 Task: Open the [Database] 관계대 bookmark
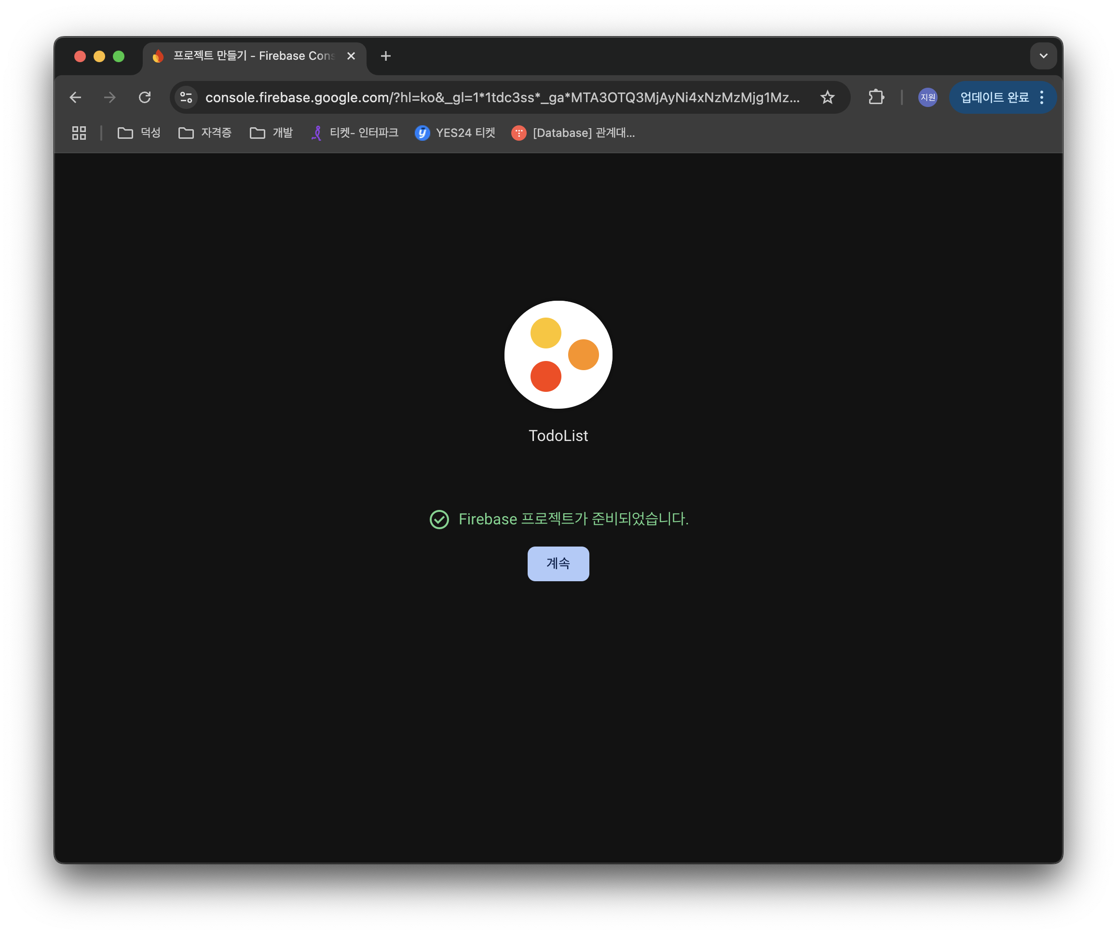tap(573, 133)
